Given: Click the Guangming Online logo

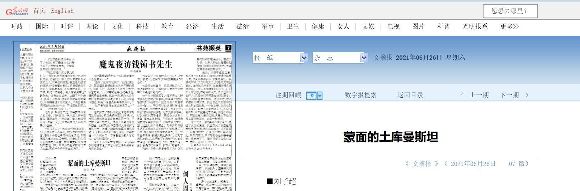Looking at the screenshot, I should [16, 11].
